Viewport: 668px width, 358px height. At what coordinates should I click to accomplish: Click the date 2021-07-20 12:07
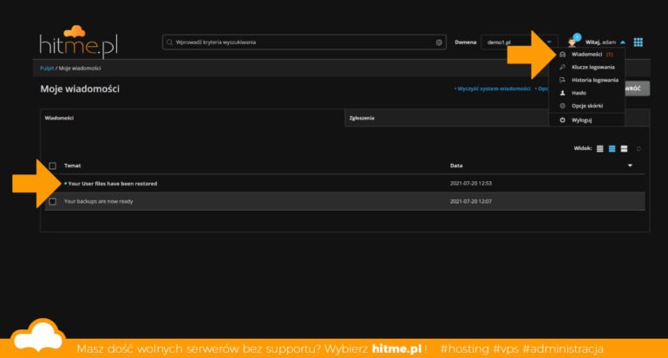click(x=471, y=201)
